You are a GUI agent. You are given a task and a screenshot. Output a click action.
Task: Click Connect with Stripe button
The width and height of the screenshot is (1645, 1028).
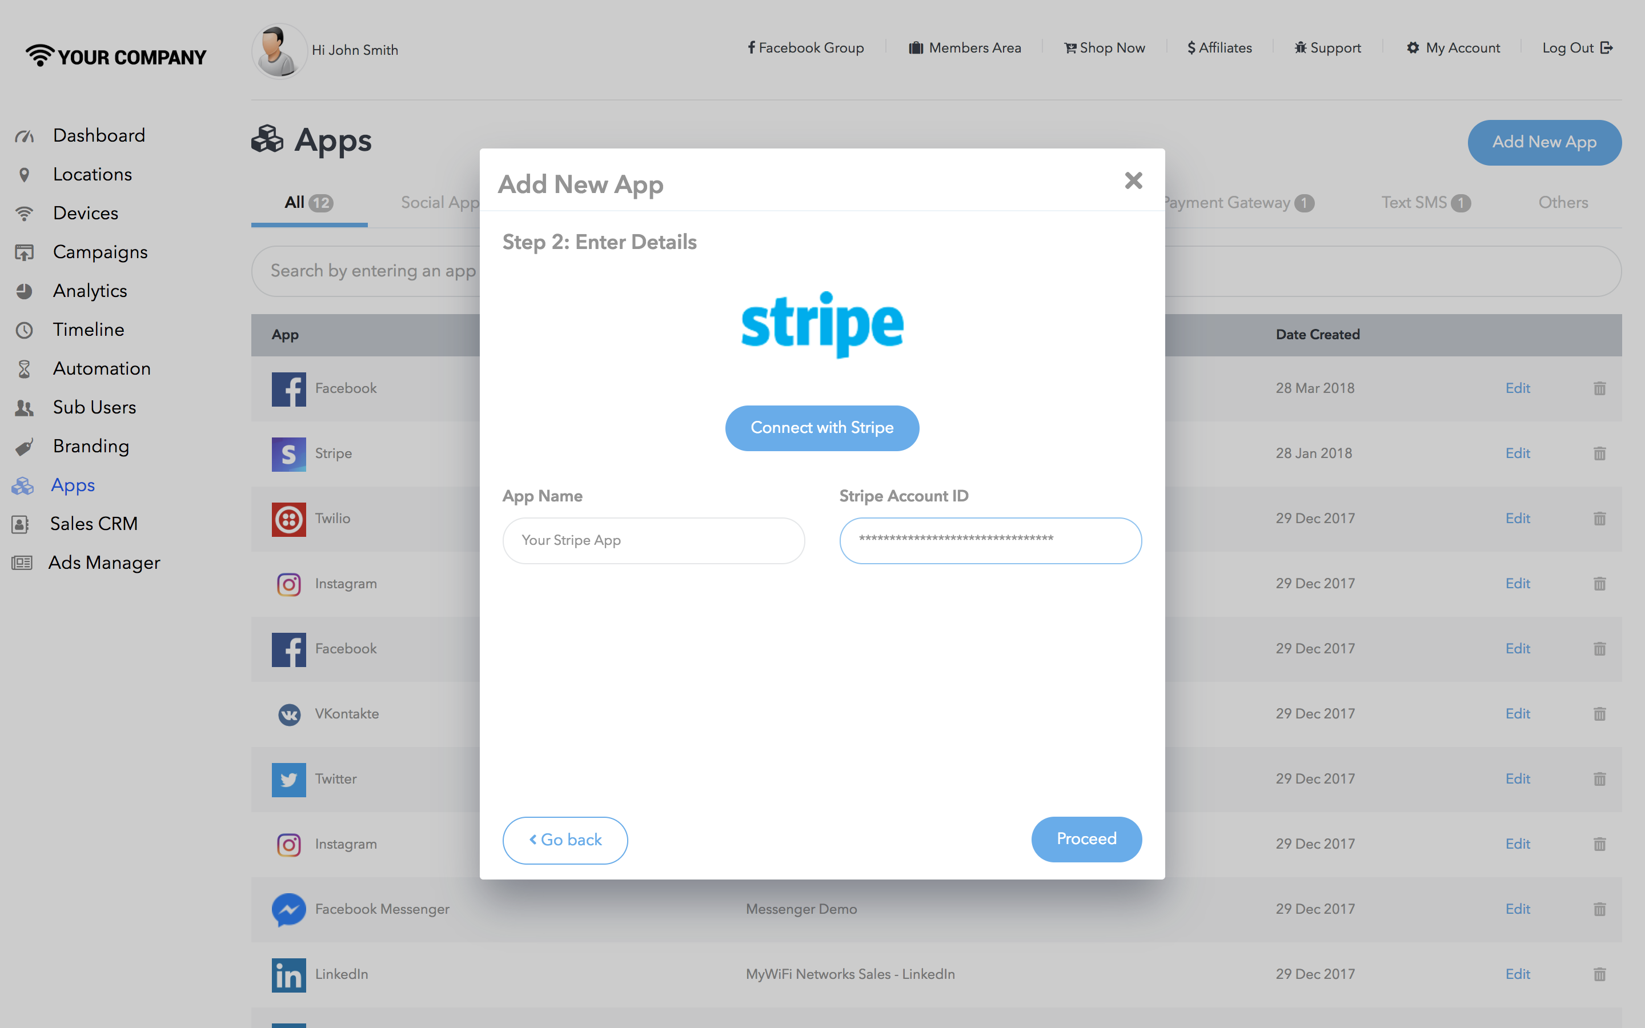[822, 428]
